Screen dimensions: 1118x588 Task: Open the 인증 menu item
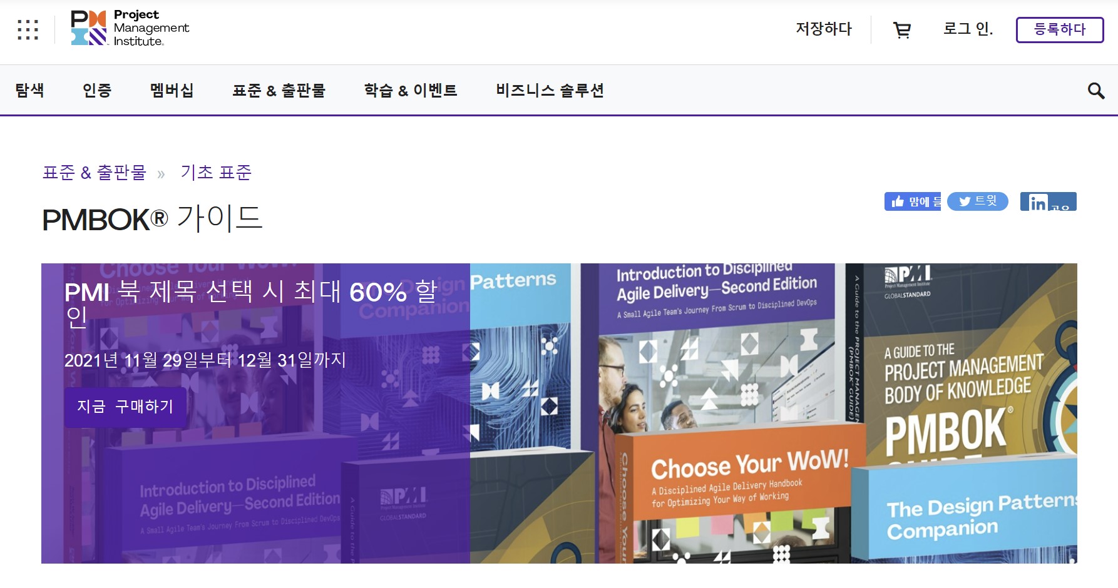[x=97, y=91]
